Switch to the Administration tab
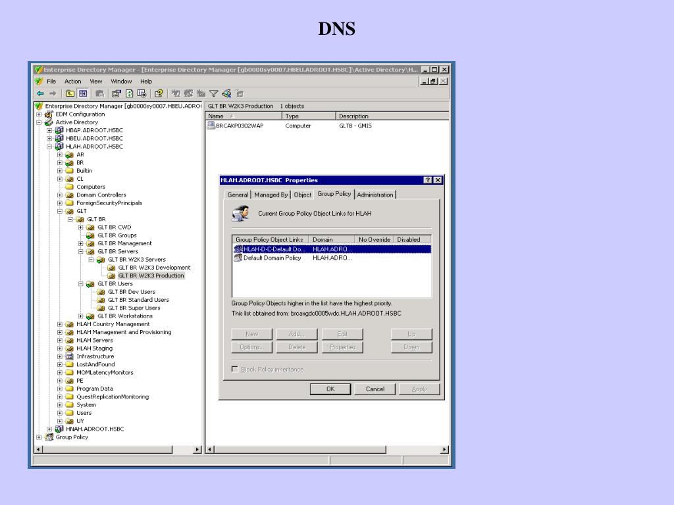 (375, 195)
